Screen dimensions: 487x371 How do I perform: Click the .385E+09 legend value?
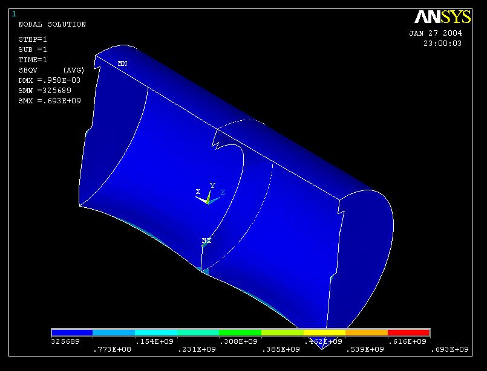click(281, 349)
